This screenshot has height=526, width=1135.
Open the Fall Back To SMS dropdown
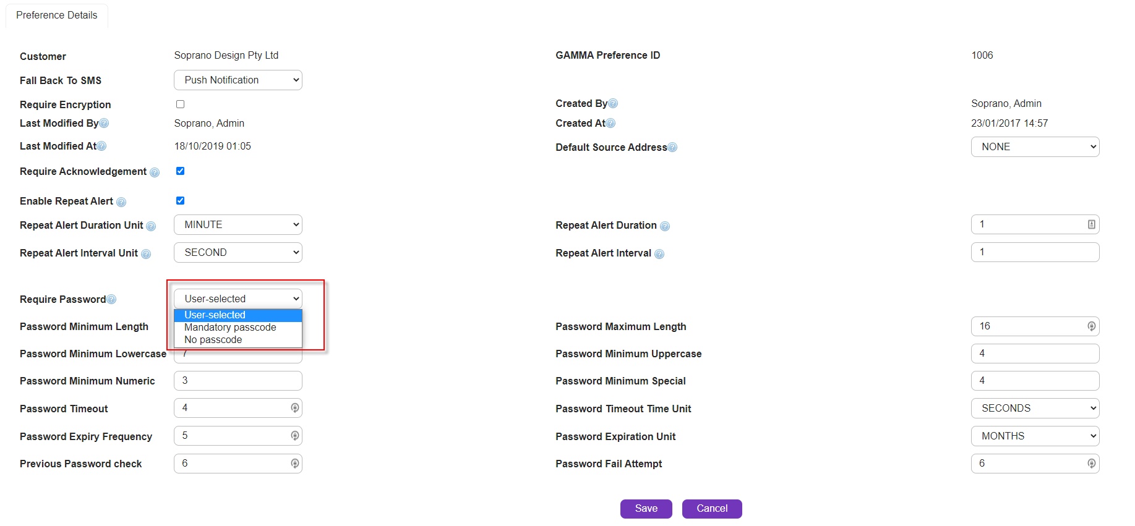coord(238,80)
